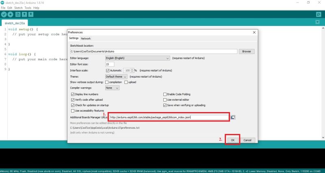Click the Arduino logo in title bar

[x=3, y=2]
